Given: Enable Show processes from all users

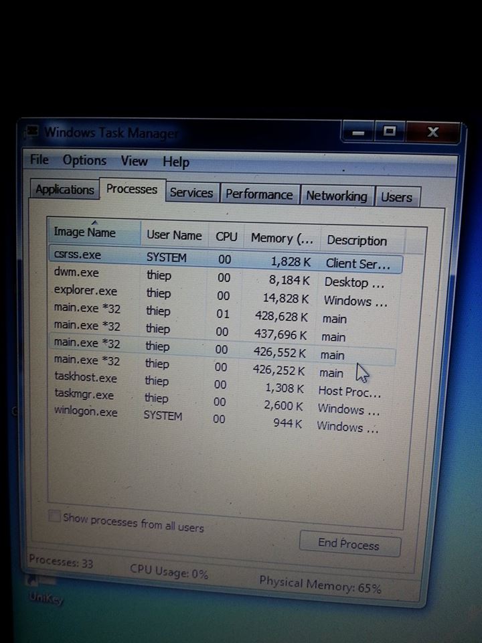Looking at the screenshot, I should [54, 518].
